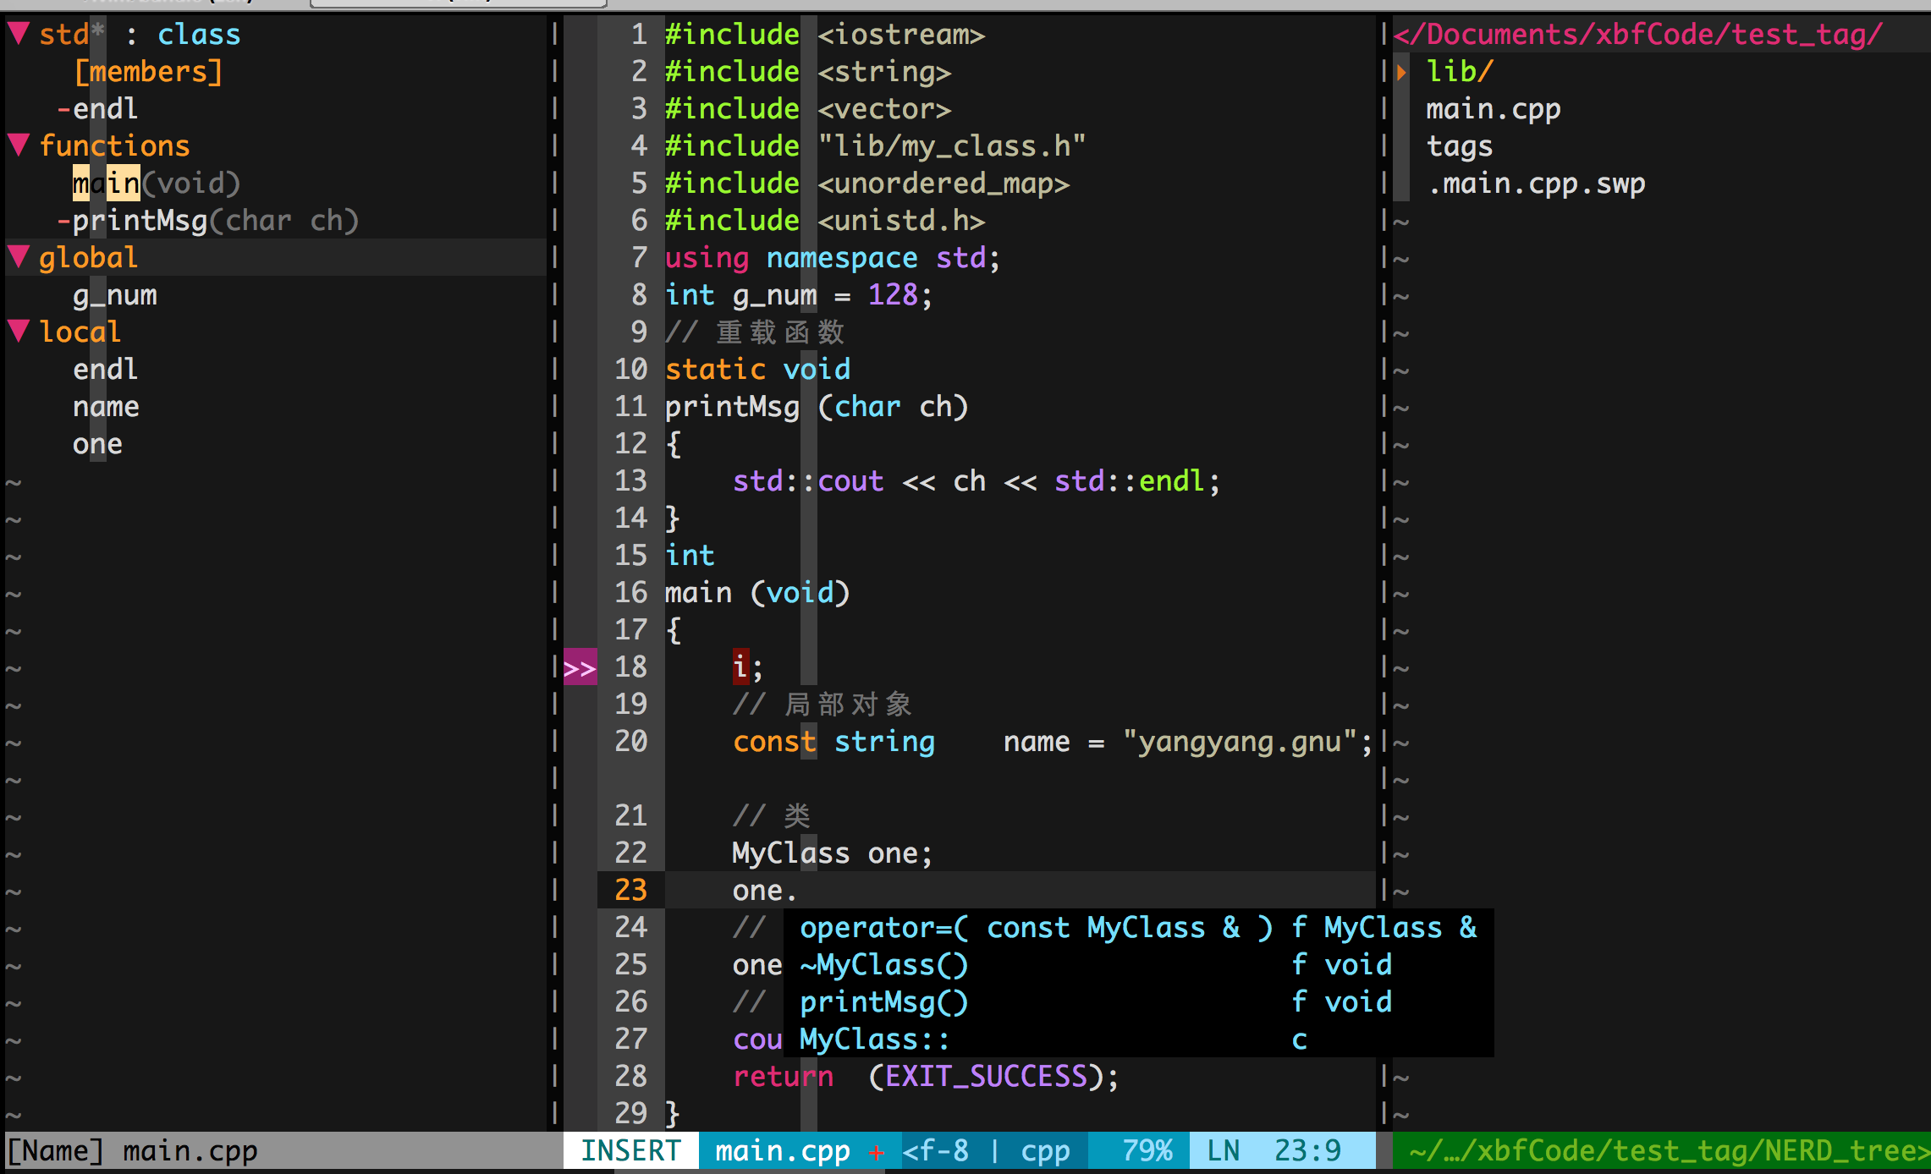Expand the lib/ folder arrow in NERDTree
This screenshot has height=1174, width=1931.
[x=1402, y=72]
